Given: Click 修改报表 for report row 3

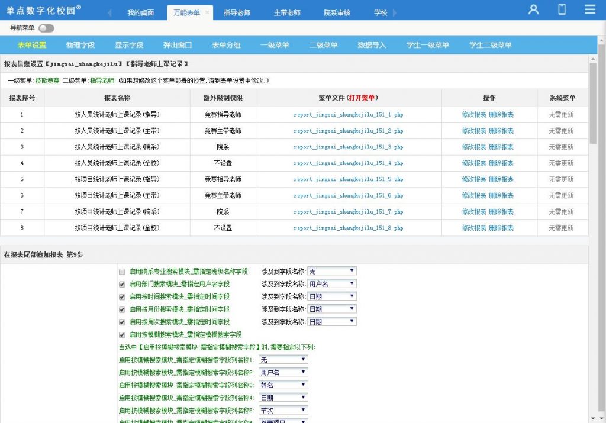Looking at the screenshot, I should pyautogui.click(x=474, y=147).
